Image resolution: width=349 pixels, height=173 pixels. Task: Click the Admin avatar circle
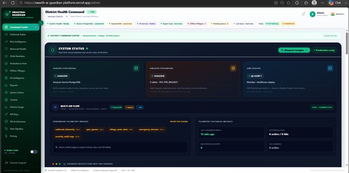point(313,14)
